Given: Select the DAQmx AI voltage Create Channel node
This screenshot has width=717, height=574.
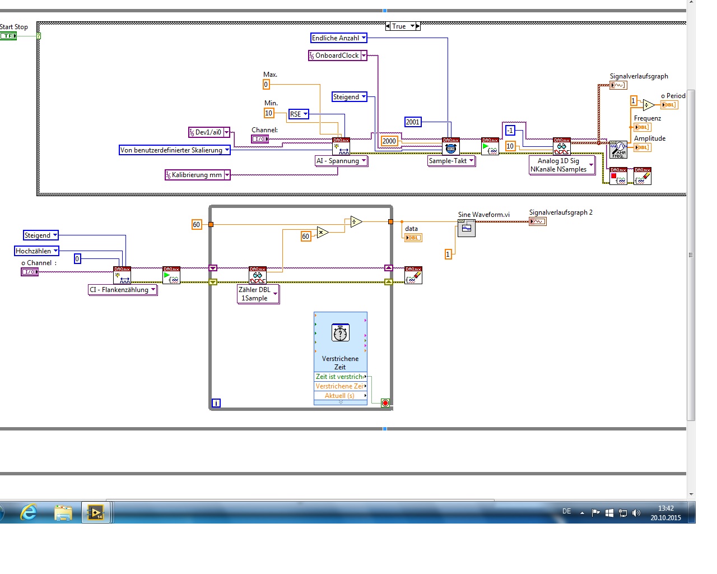Looking at the screenshot, I should click(x=341, y=146).
